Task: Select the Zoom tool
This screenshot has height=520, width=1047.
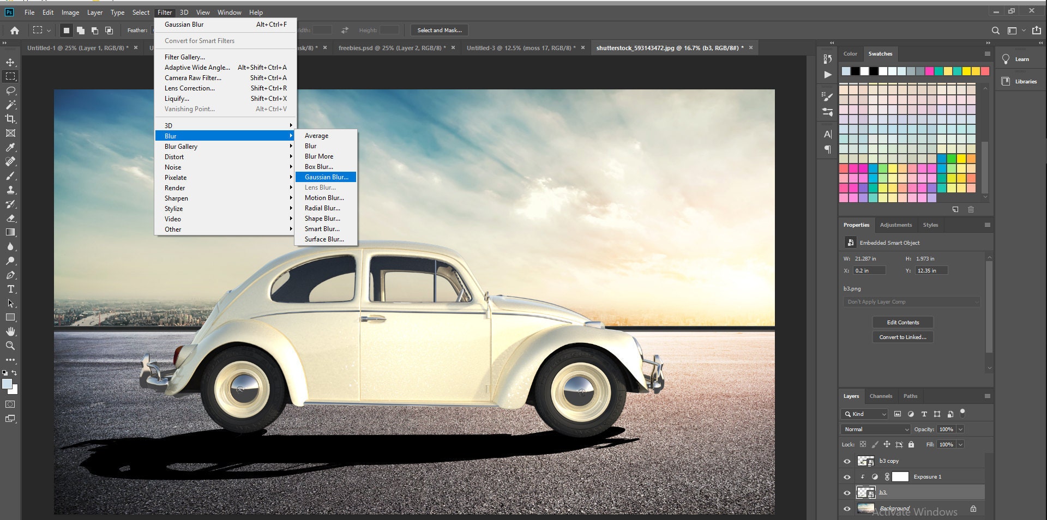Action: pyautogui.click(x=10, y=346)
